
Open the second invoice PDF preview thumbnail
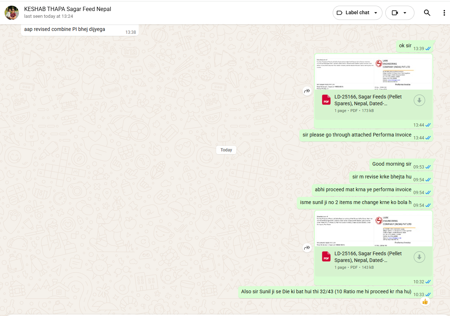click(373, 229)
